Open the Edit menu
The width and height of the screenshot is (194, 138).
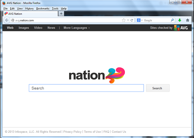(x=12, y=8)
